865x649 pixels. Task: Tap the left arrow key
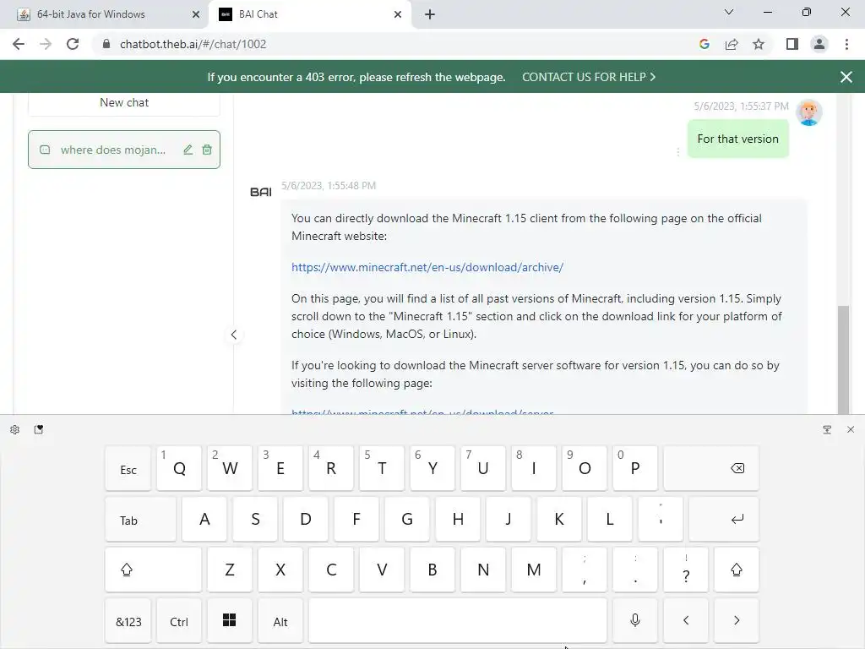tap(686, 620)
